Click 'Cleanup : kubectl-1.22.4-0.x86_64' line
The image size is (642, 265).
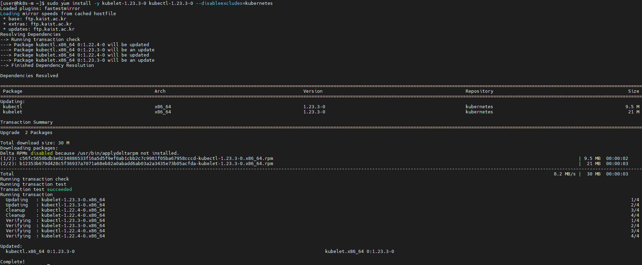tap(55, 210)
